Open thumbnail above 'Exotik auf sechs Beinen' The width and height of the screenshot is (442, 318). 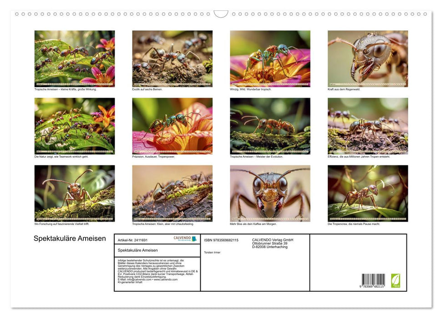(172, 59)
